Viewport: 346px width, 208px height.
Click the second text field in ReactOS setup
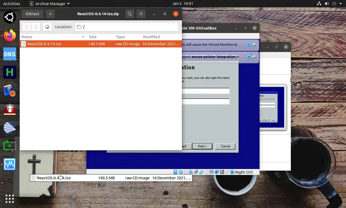click(x=206, y=102)
